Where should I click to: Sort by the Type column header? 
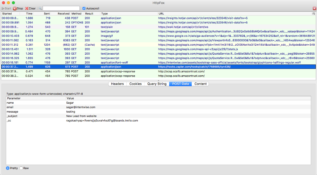(129, 14)
